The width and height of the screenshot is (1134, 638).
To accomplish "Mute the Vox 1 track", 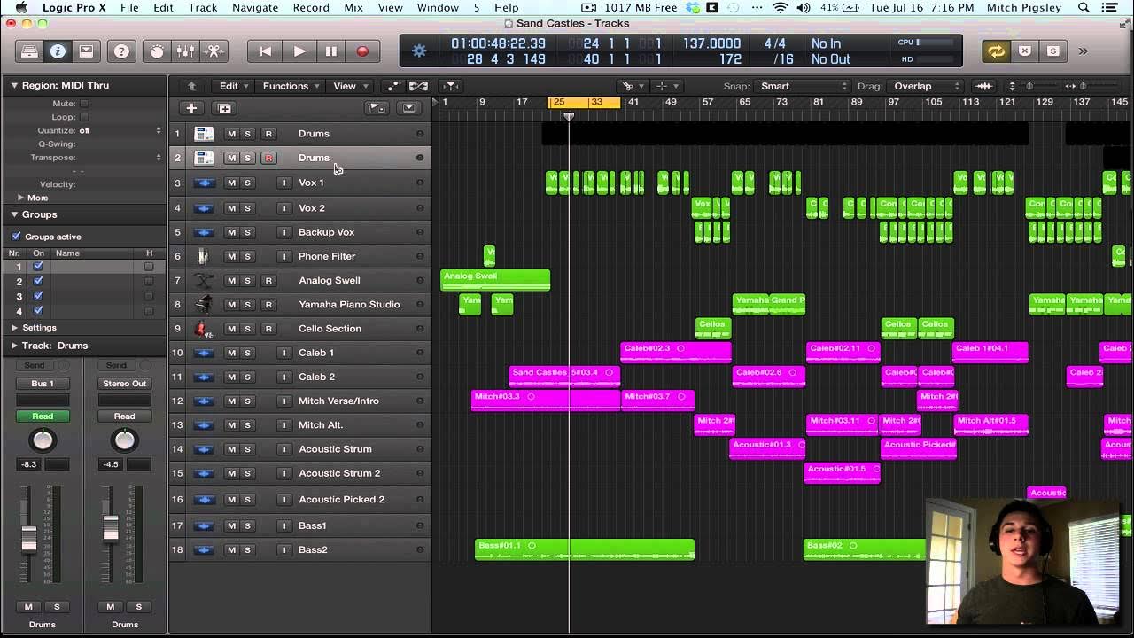I will 231,183.
